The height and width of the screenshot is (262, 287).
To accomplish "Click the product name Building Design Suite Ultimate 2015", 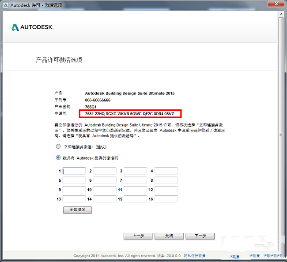I will pyautogui.click(x=129, y=93).
